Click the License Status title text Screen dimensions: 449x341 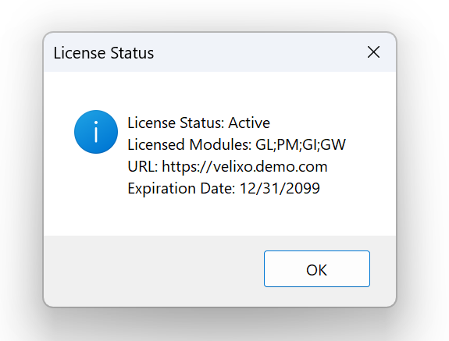(x=104, y=53)
